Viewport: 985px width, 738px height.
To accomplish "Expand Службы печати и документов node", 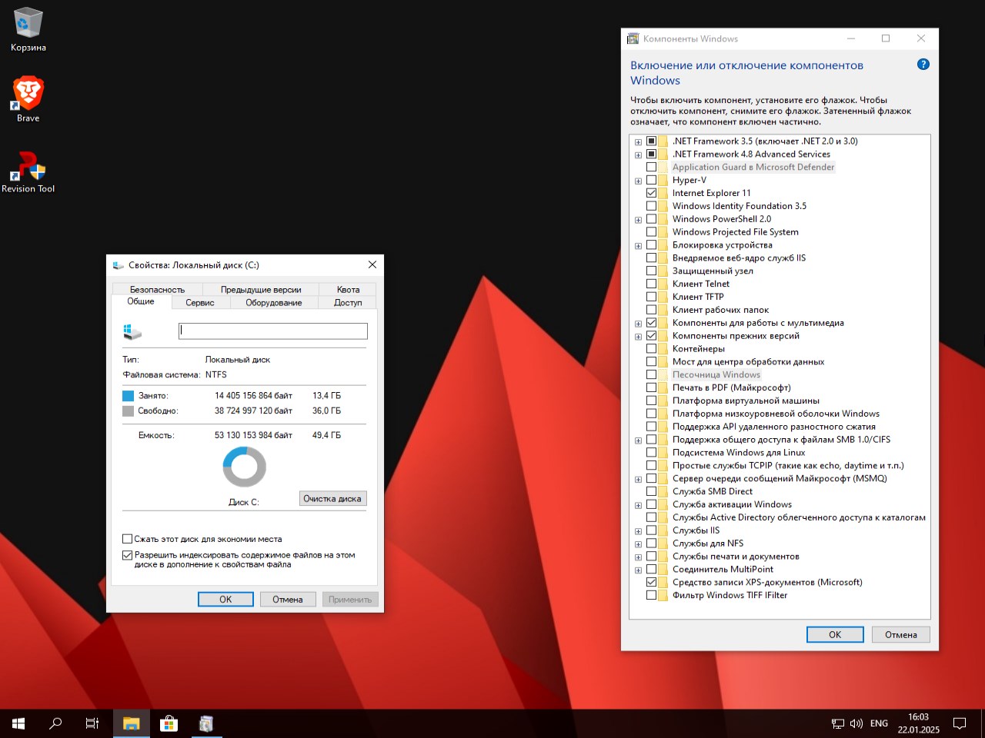I will tap(638, 557).
